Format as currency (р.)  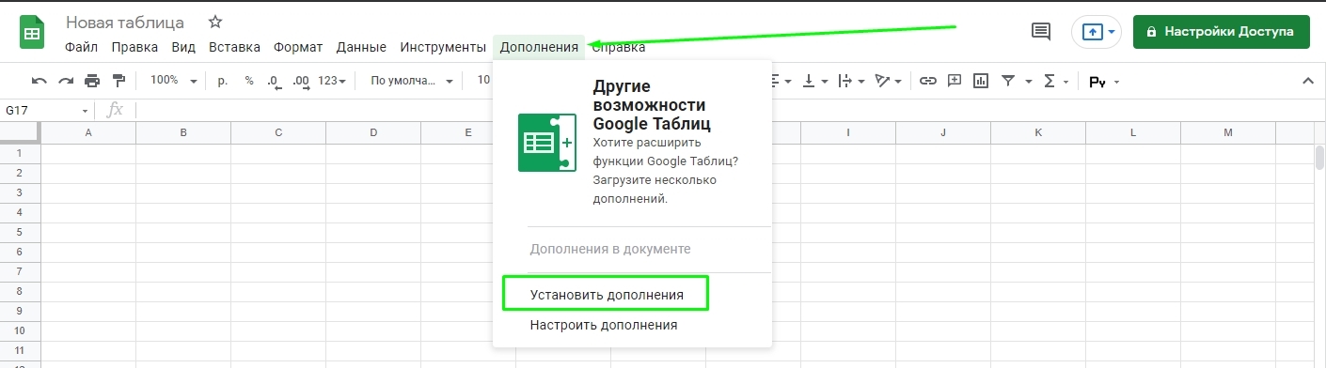223,81
